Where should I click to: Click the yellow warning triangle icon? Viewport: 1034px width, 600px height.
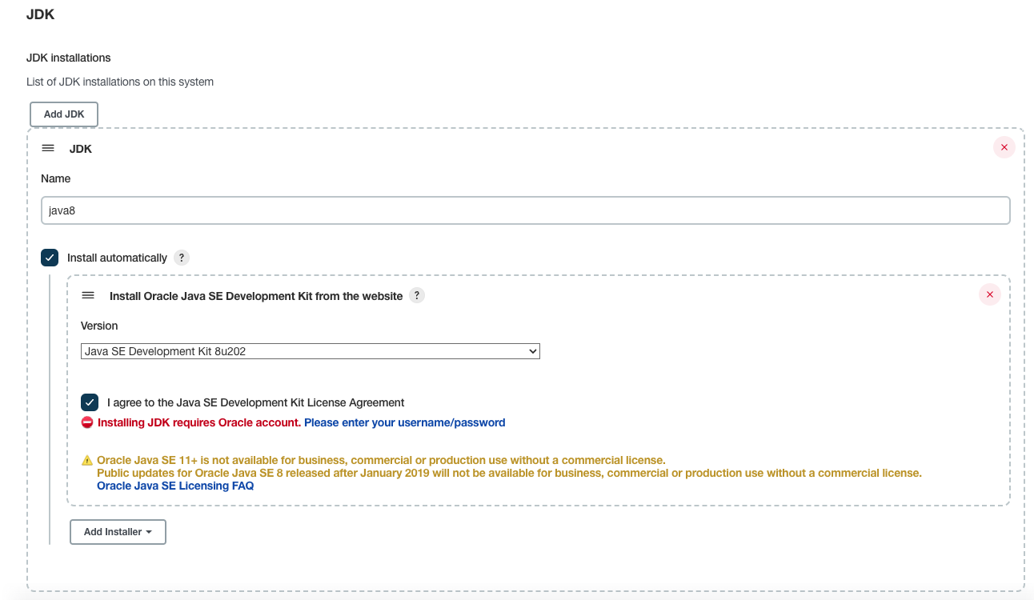pos(87,460)
